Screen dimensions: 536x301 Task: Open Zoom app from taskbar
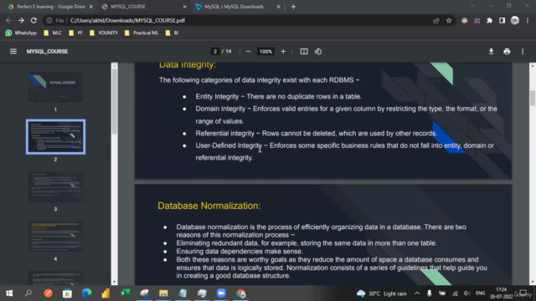coord(221,293)
